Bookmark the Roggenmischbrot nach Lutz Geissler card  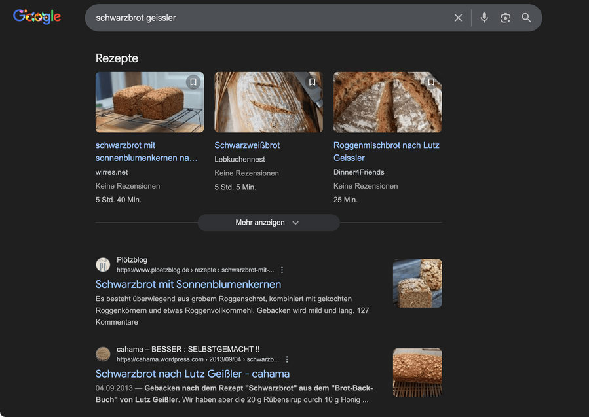pyautogui.click(x=431, y=81)
